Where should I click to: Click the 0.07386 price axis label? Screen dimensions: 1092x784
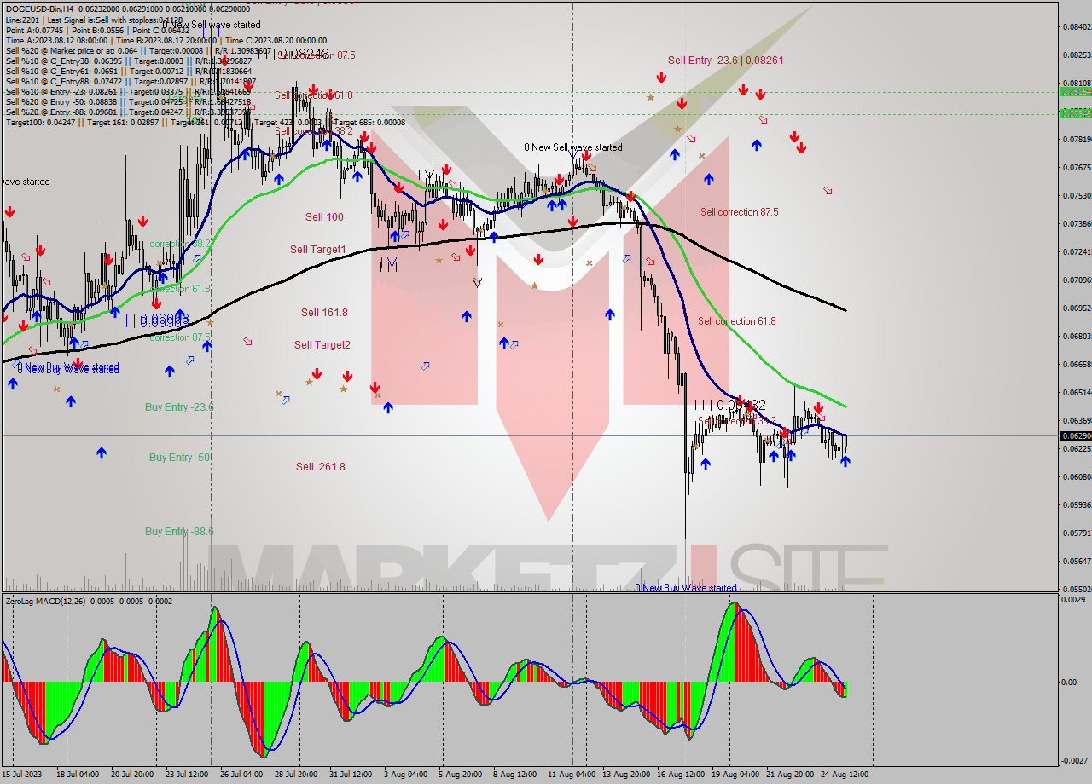tap(1077, 223)
